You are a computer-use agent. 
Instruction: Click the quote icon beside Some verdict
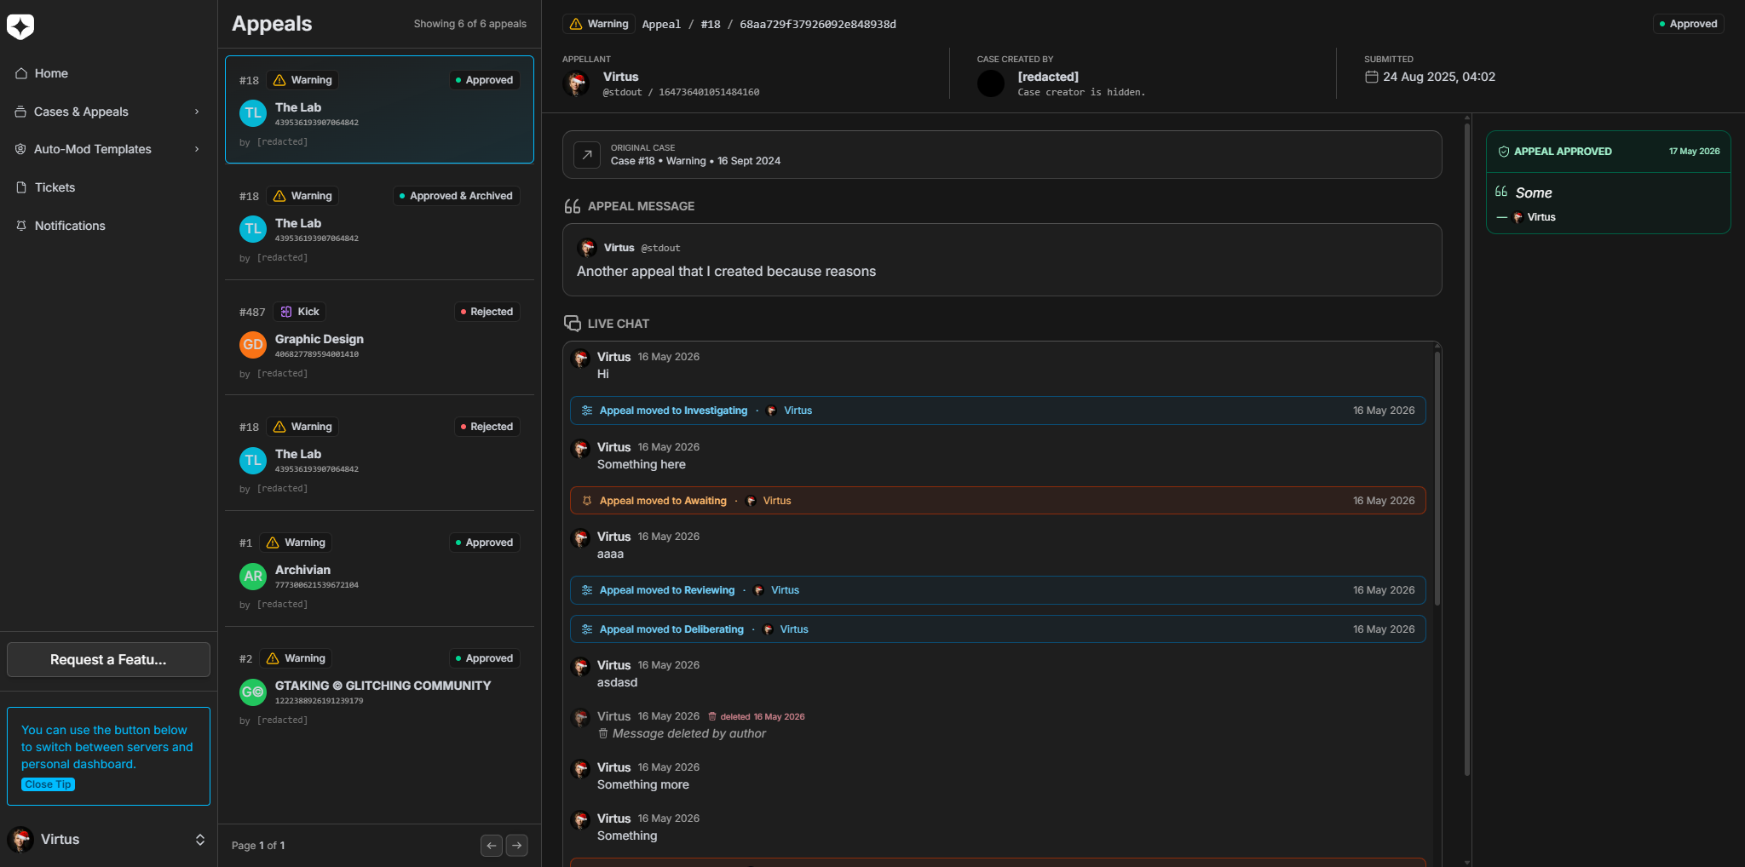[x=1501, y=192]
